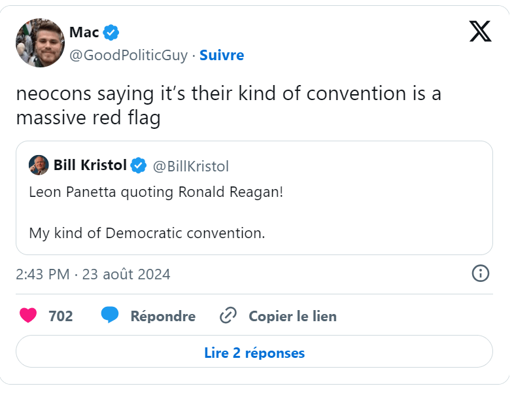
Task: Click the X logo icon
Action: click(x=480, y=31)
